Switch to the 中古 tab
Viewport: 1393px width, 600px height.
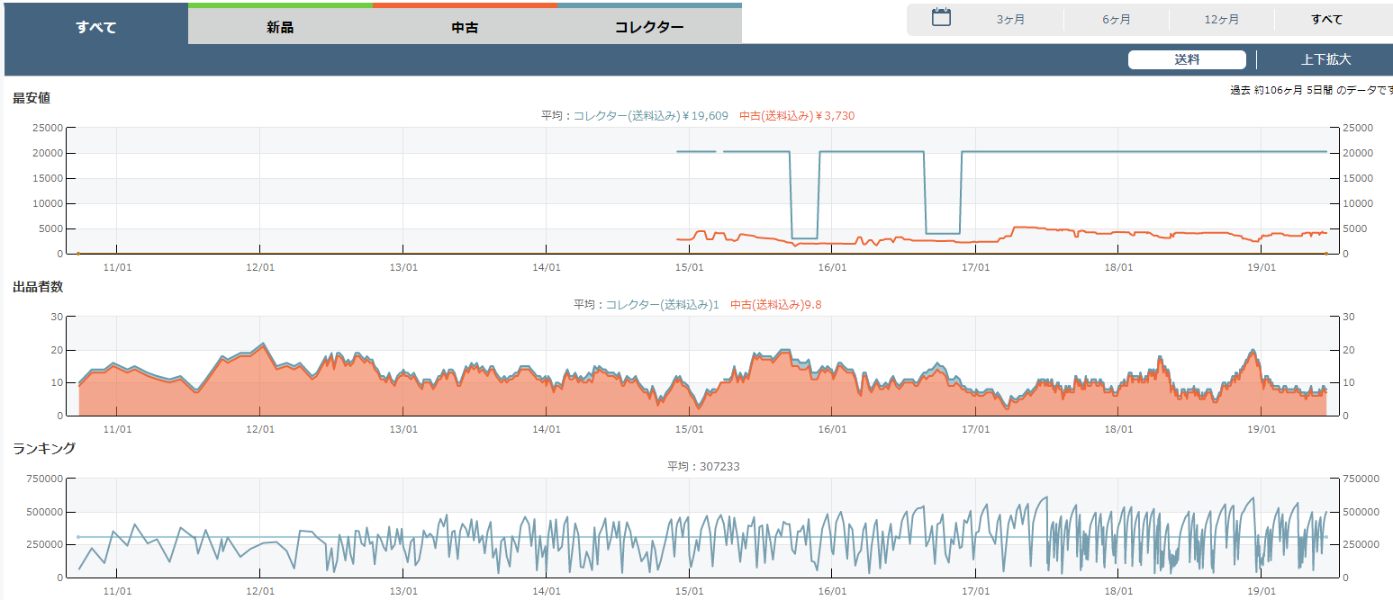click(x=465, y=27)
